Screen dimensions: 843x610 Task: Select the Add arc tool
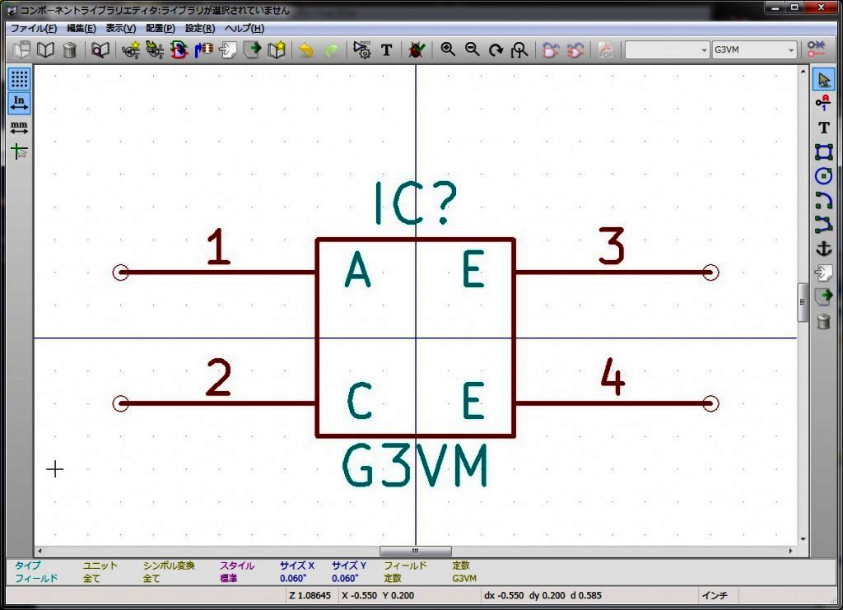[822, 199]
